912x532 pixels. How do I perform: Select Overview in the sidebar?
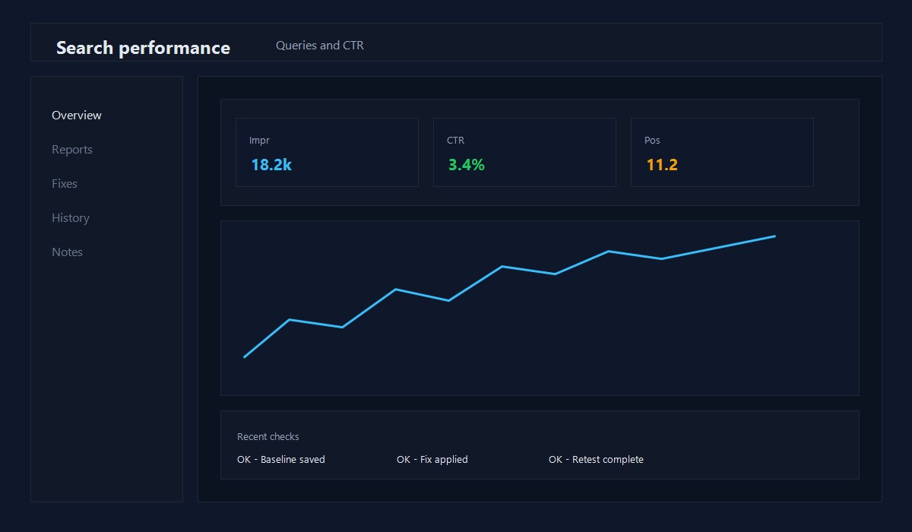pyautogui.click(x=76, y=115)
